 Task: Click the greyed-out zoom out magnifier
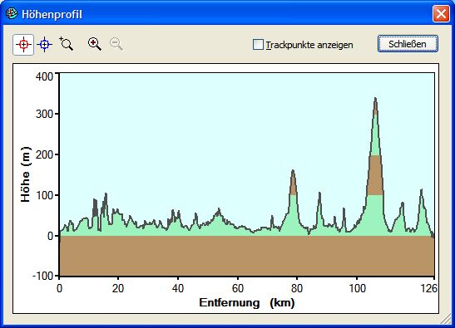pos(116,44)
